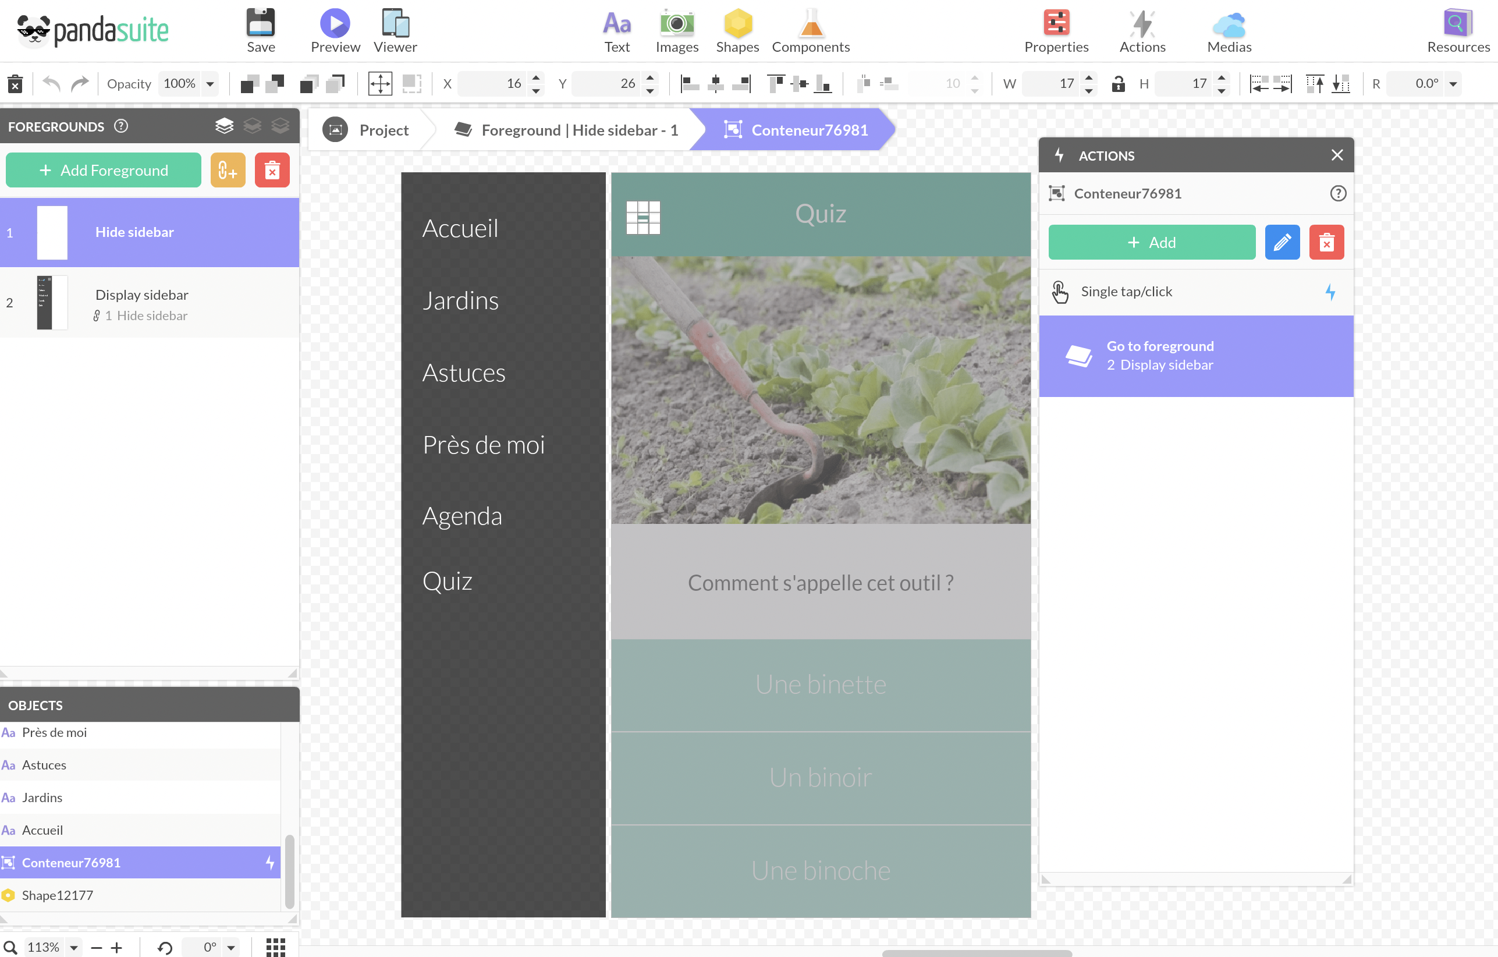Image resolution: width=1498 pixels, height=957 pixels.
Task: Open the Preview play icon
Action: coord(335,24)
